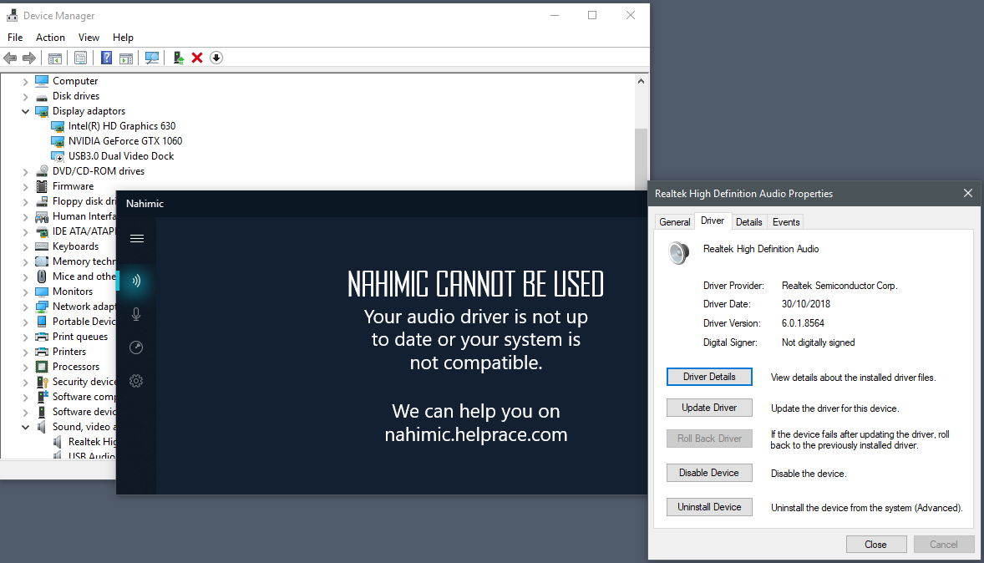Viewport: 984px width, 563px height.
Task: Collapse the Sound, video node
Action: [25, 428]
